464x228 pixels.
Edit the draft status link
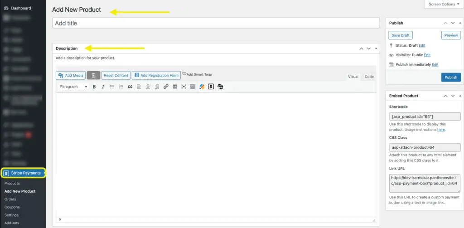(422, 46)
